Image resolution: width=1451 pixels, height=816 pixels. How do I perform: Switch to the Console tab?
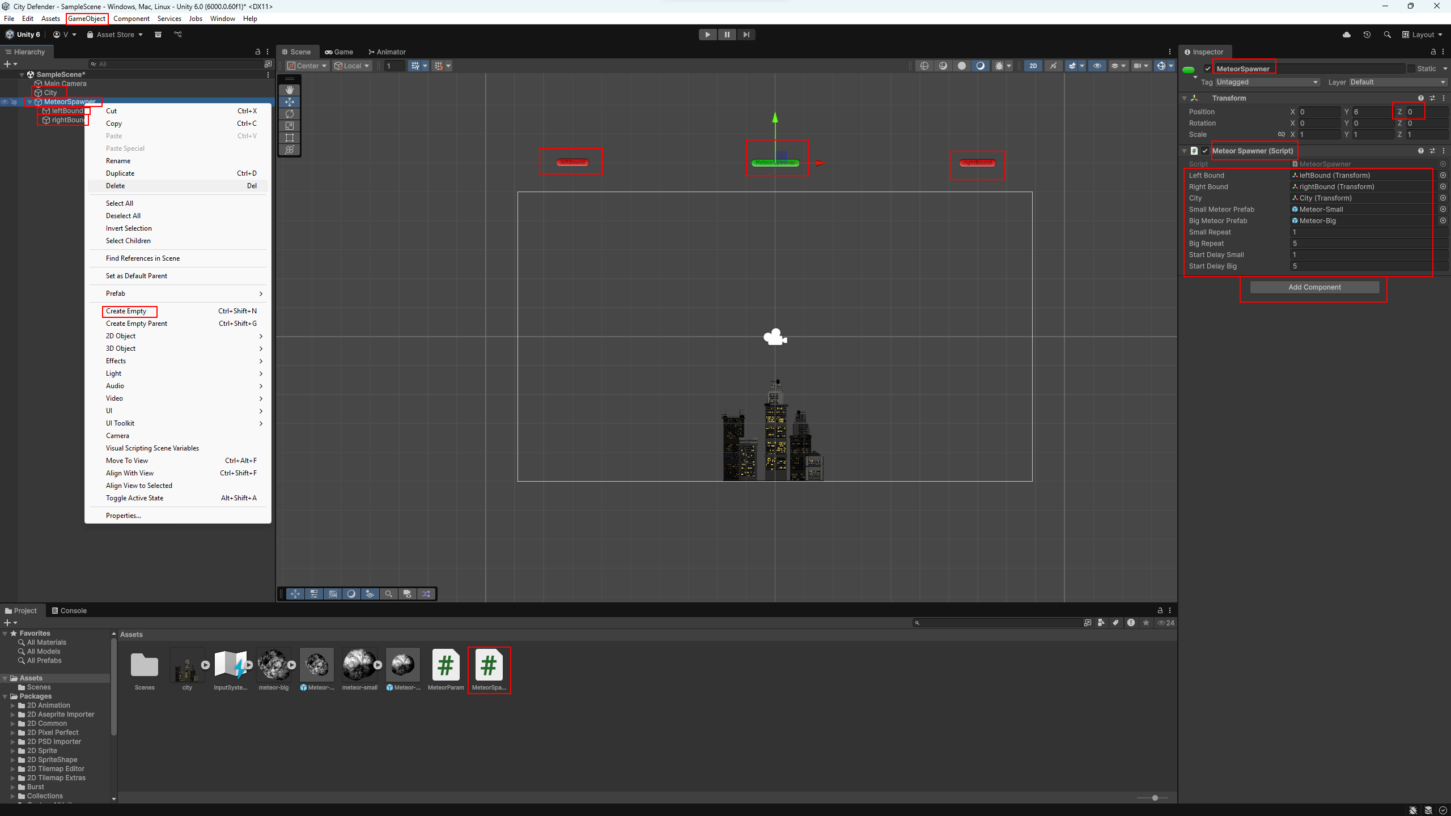[x=69, y=610]
